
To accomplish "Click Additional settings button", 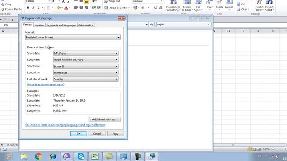I will (x=104, y=119).
